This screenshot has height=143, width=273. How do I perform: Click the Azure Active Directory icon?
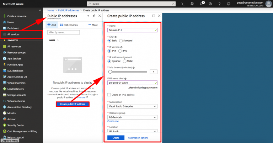[x=5, y=107]
